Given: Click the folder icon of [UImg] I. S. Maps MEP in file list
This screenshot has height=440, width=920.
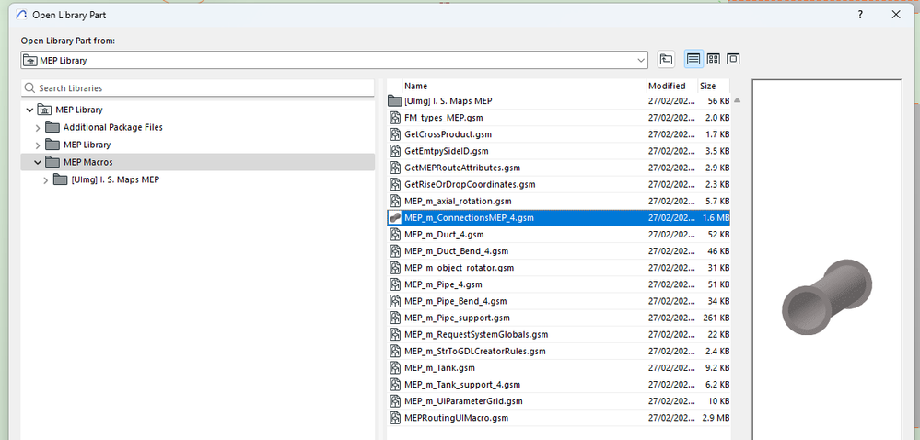Looking at the screenshot, I should 395,101.
